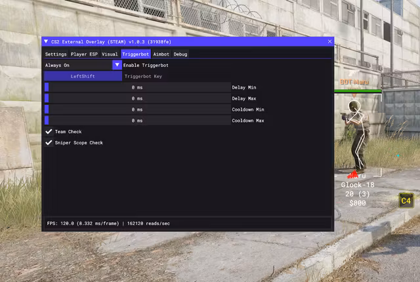Click the Glock-18 weapon label
Image resolution: width=420 pixels, height=282 pixels.
358,185
